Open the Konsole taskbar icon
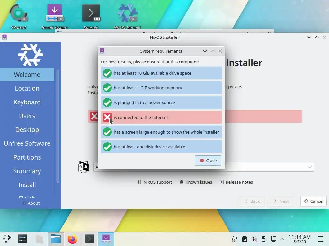 (89, 239)
